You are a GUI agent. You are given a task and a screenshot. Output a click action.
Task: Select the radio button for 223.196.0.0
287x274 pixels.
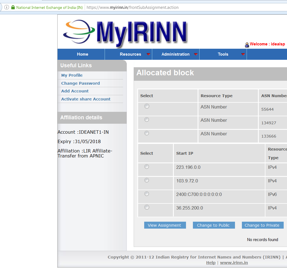146,167
